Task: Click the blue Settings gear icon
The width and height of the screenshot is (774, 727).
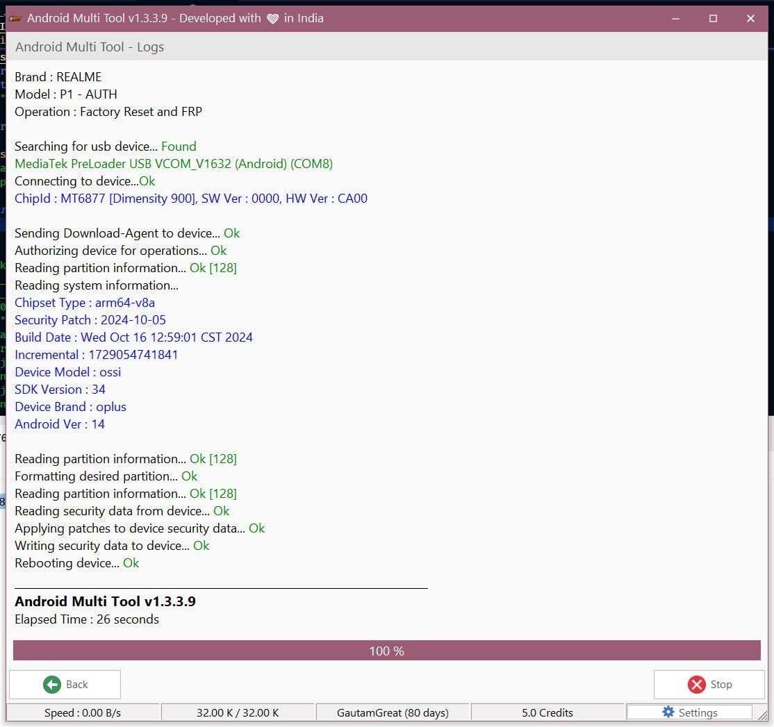Action: (x=668, y=712)
